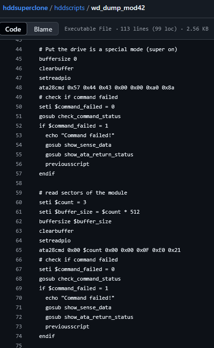The image size is (214, 348).
Task: Click the first 'echo Command failed!' line
Action: tap(80, 135)
